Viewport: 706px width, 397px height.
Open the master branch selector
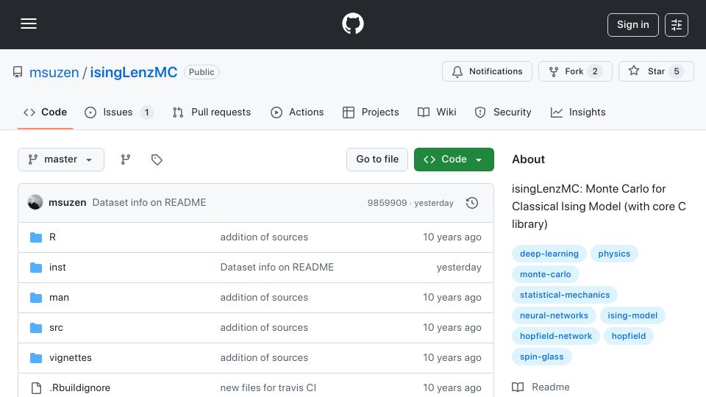(x=61, y=160)
